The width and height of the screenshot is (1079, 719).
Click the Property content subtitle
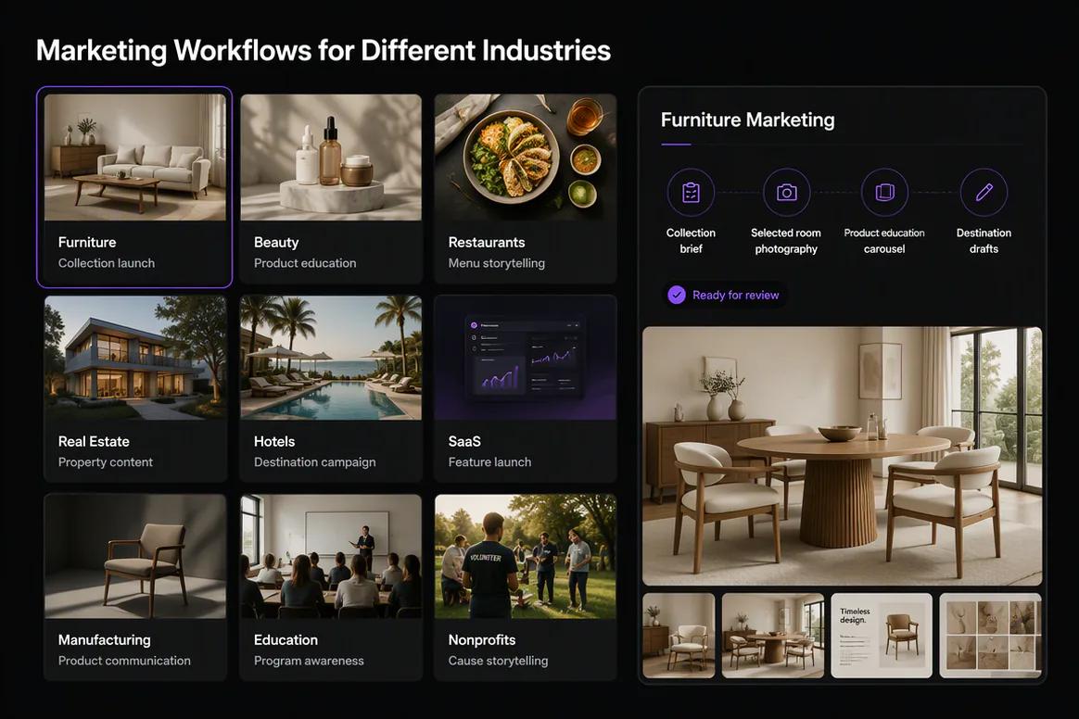pyautogui.click(x=106, y=462)
